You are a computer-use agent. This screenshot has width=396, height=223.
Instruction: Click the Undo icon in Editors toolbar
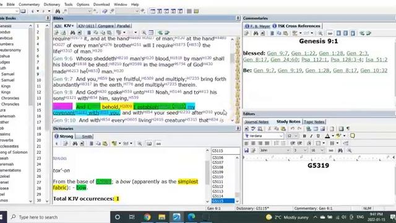(293, 129)
